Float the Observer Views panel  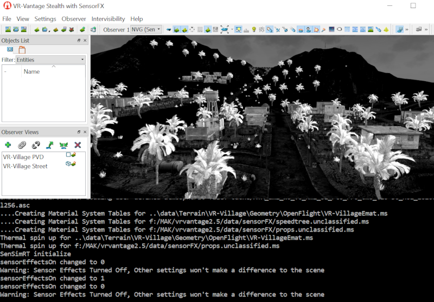79,132
